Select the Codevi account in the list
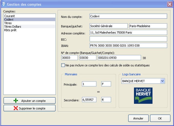Image resolution: width=174 pixels, height=126 pixels. tap(29, 19)
